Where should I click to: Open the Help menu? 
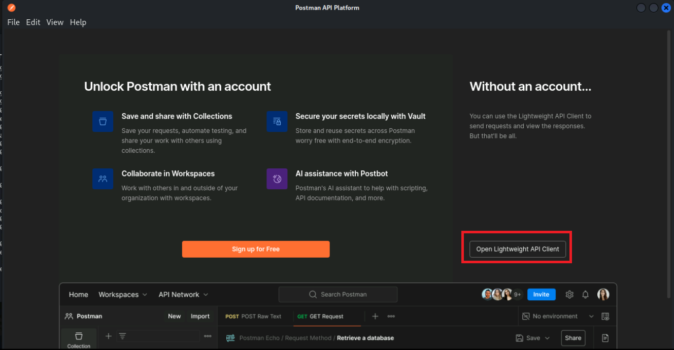point(78,22)
